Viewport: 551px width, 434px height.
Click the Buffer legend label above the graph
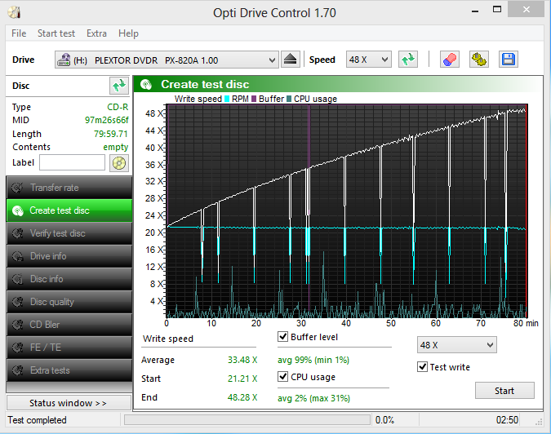pyautogui.click(x=271, y=99)
